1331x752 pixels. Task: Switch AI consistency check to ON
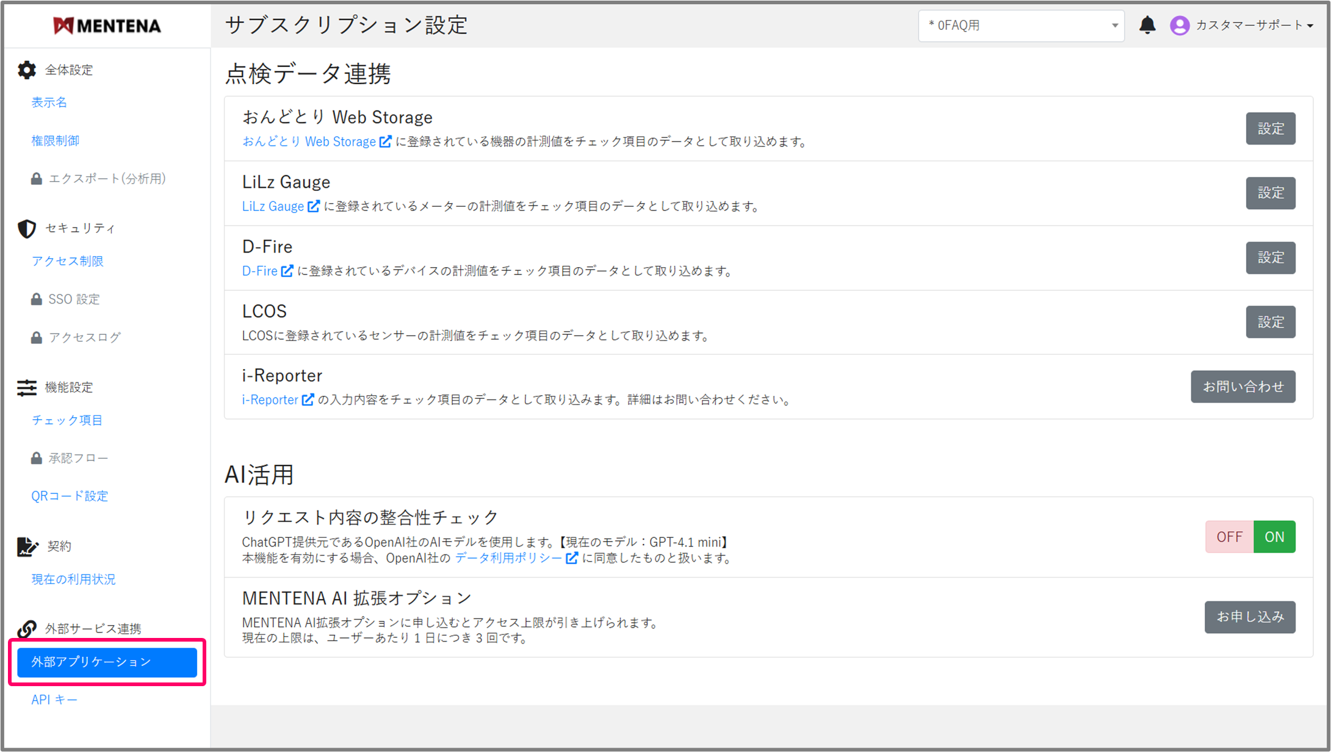point(1274,537)
